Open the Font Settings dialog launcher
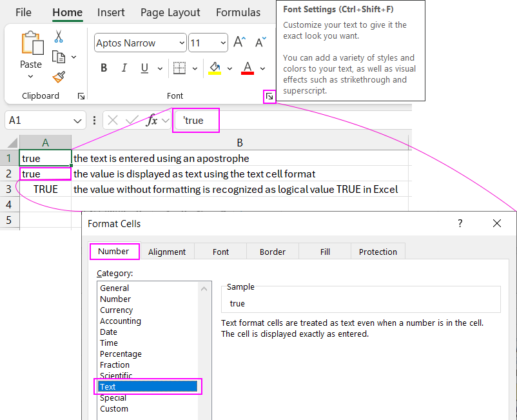The width and height of the screenshot is (517, 420). [269, 97]
